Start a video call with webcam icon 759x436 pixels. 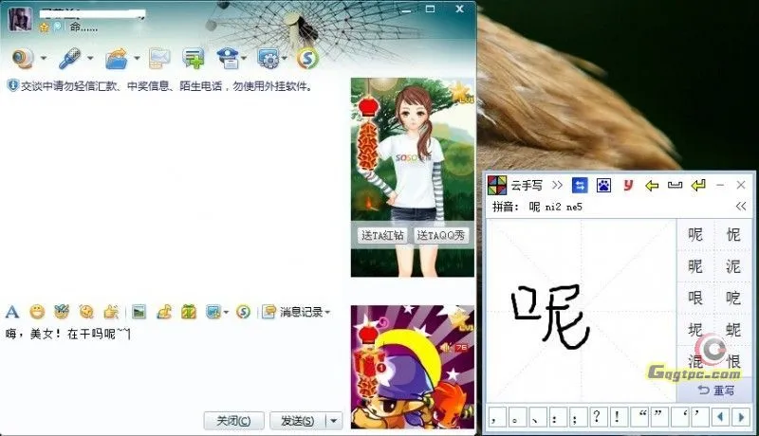[23, 58]
